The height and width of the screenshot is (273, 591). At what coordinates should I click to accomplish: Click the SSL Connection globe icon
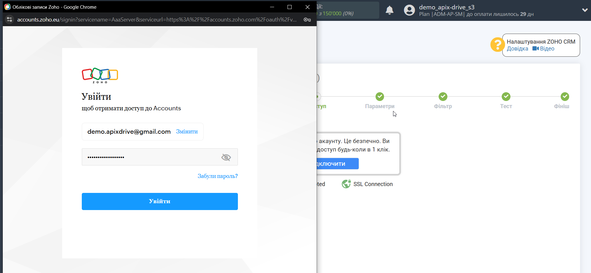346,184
